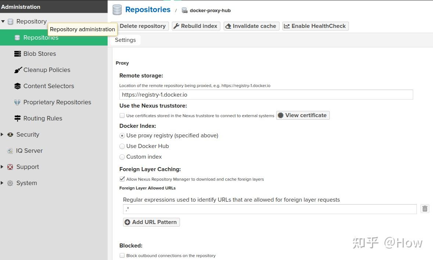
Task: Expand the Security tree section
Action: 2,135
